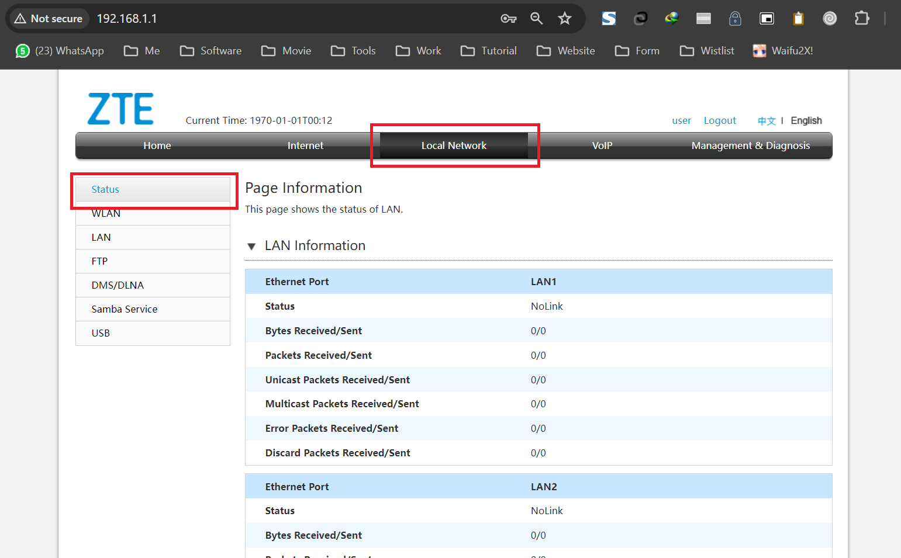Open the WhatsApp bookmark
This screenshot has width=901, height=558.
[x=60, y=51]
